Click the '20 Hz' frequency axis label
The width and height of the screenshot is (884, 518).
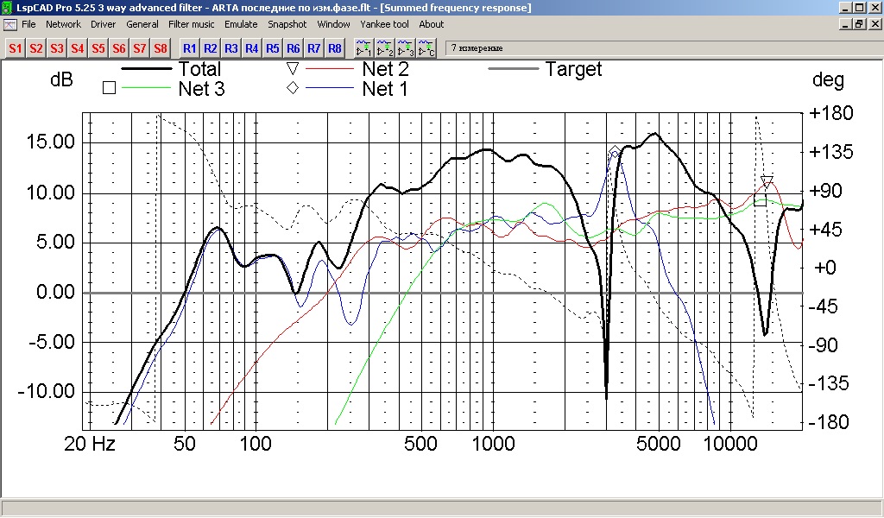(90, 444)
